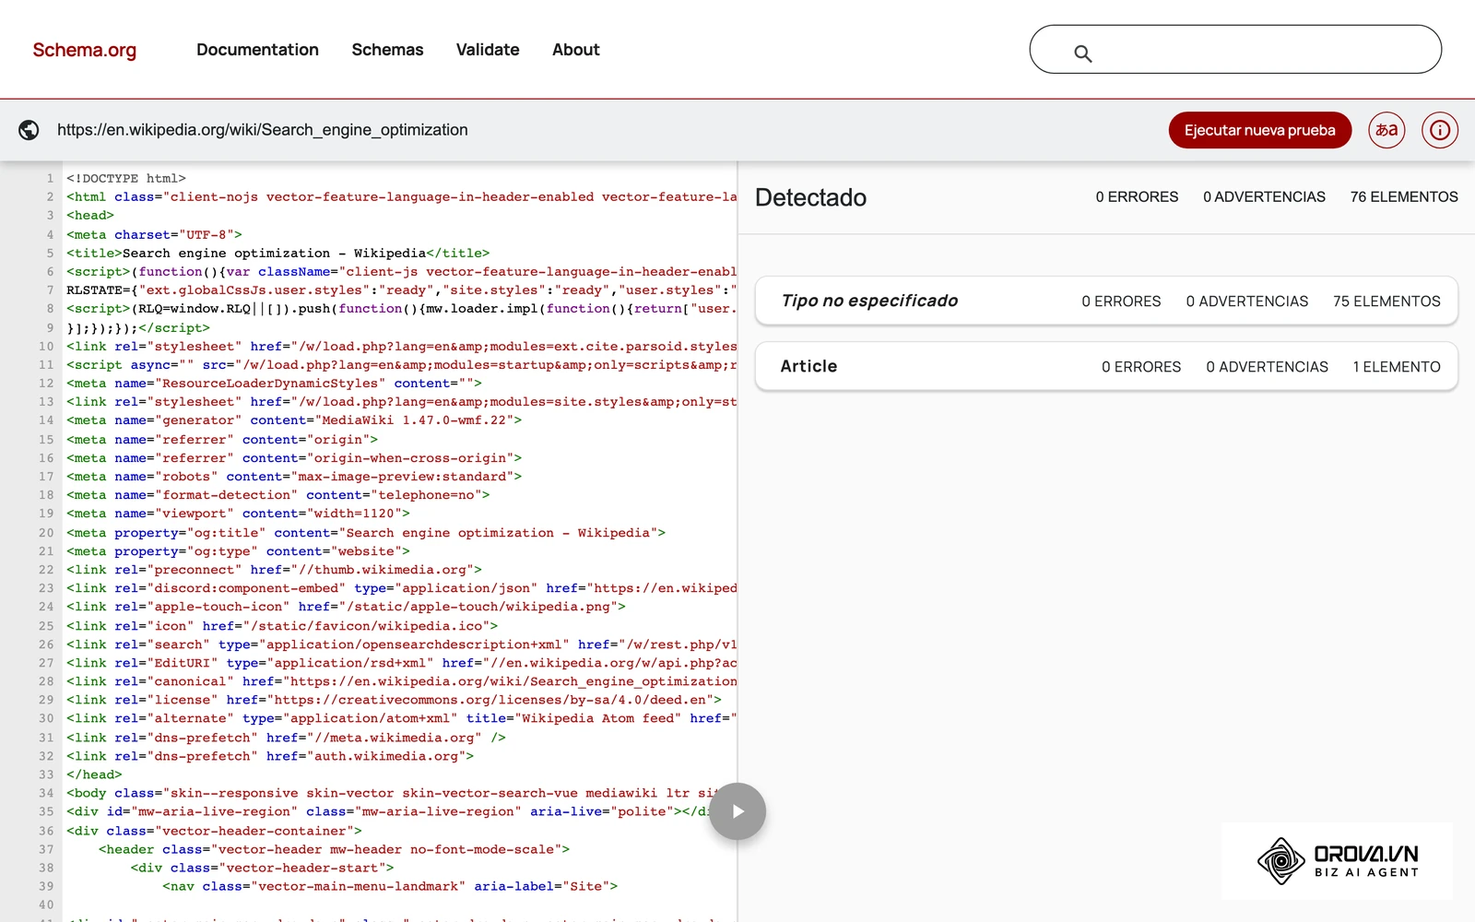Click the nav vector-main-menu-landmark line
The width and height of the screenshot is (1475, 922).
[390, 886]
